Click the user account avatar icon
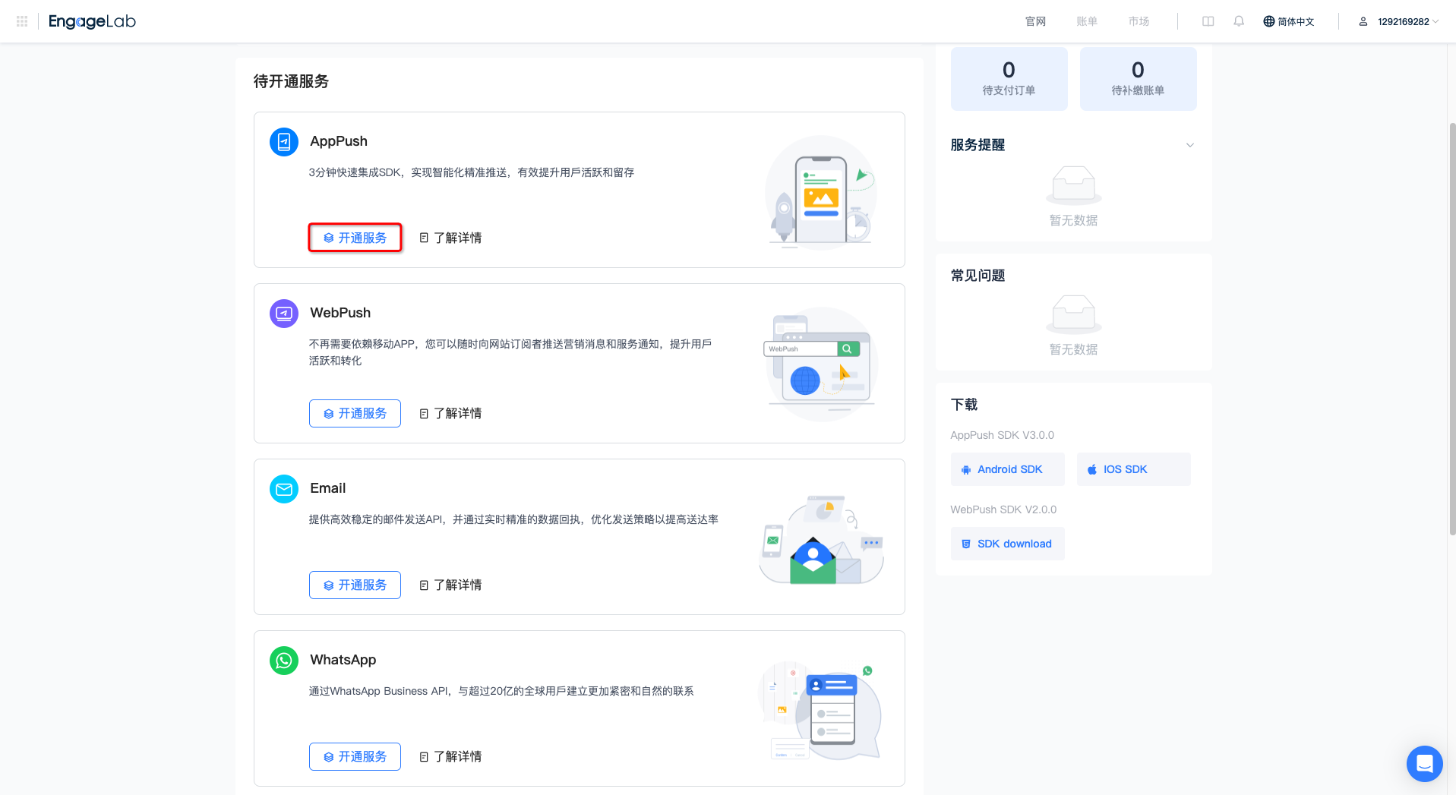This screenshot has height=795, width=1456. point(1363,21)
